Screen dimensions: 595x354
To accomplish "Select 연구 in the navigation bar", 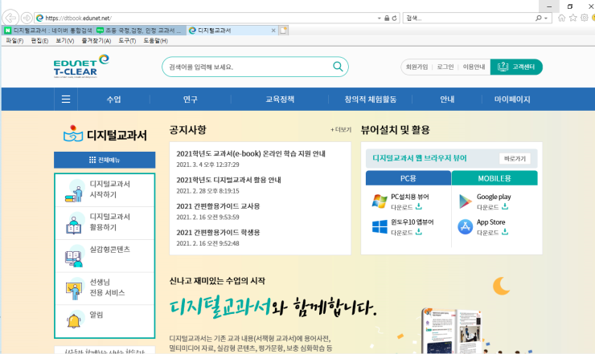I will click(190, 100).
